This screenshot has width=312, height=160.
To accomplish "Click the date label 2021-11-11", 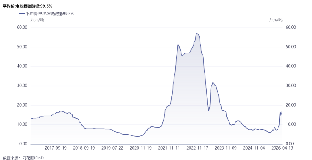I will (x=169, y=148).
